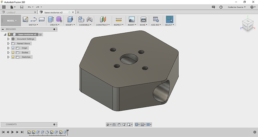Click the ViewCube navigation cube
This screenshot has height=137, width=258.
pos(248,25)
